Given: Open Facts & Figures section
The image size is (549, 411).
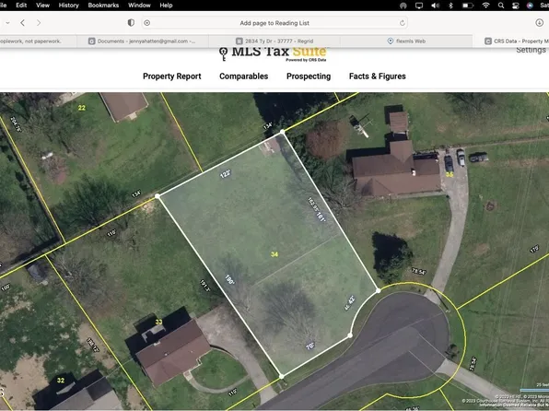Looking at the screenshot, I should point(378,76).
